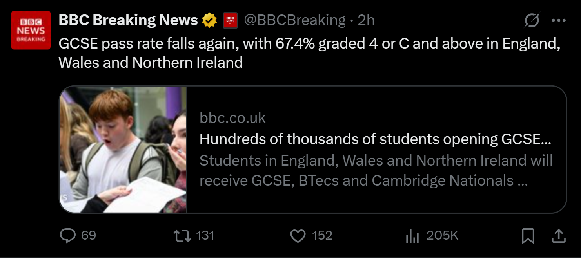The width and height of the screenshot is (581, 258).
Task: Open the share arrow icon menu
Action: (558, 235)
